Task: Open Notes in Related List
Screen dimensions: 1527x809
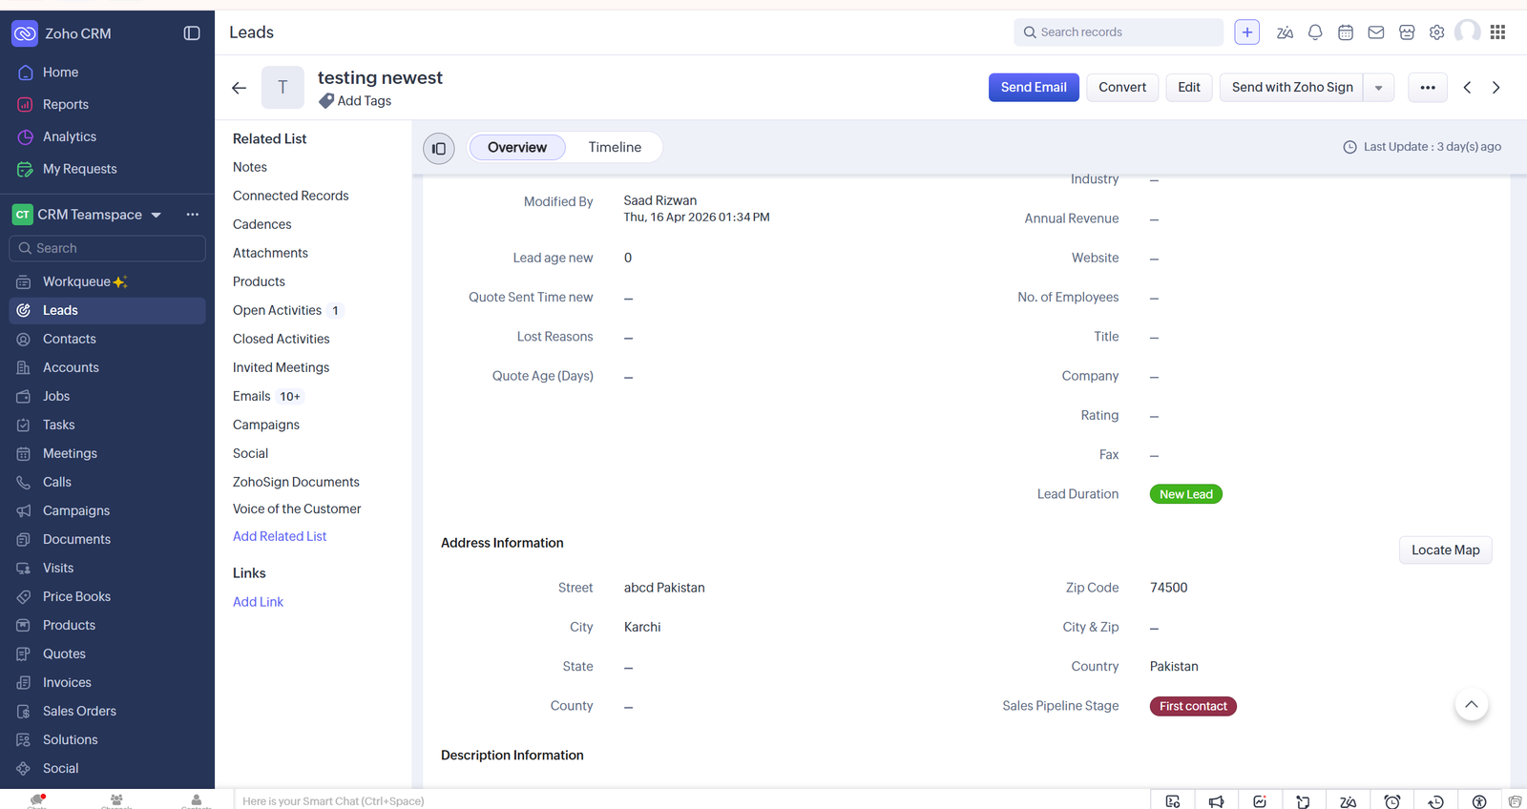Action: point(250,167)
